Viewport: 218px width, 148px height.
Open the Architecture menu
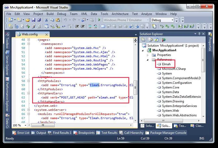pos(120,14)
